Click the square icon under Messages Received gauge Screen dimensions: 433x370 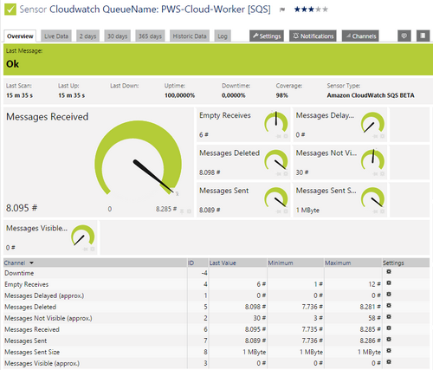point(189,211)
